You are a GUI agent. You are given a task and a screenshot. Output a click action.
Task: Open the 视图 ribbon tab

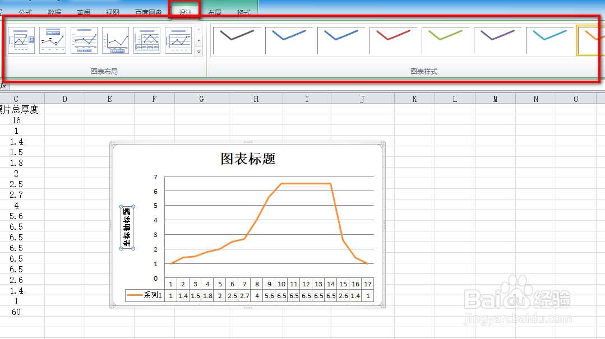pos(112,12)
